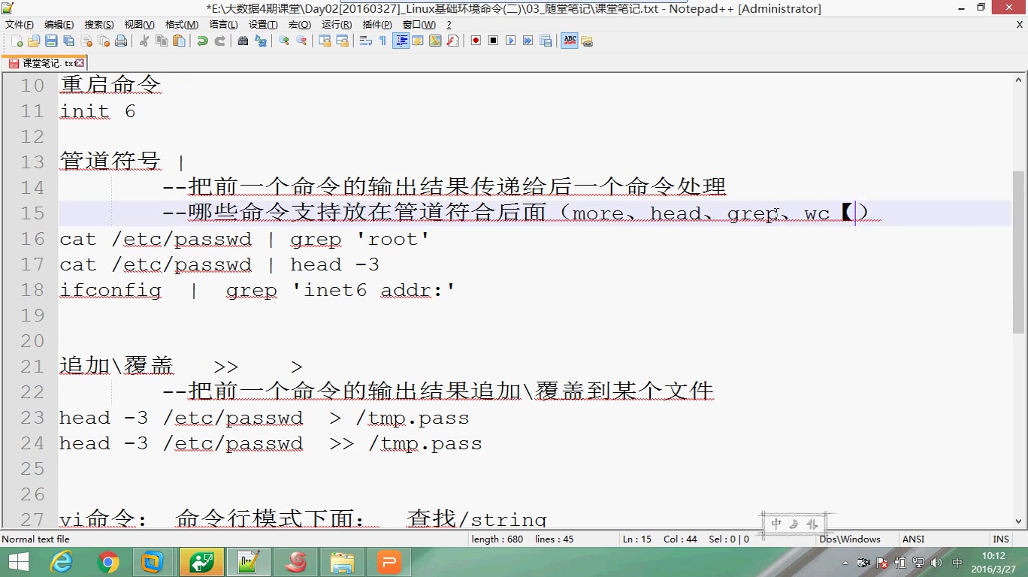The image size is (1028, 577).
Task: Toggle word wrap on the toolbar
Action: (365, 41)
